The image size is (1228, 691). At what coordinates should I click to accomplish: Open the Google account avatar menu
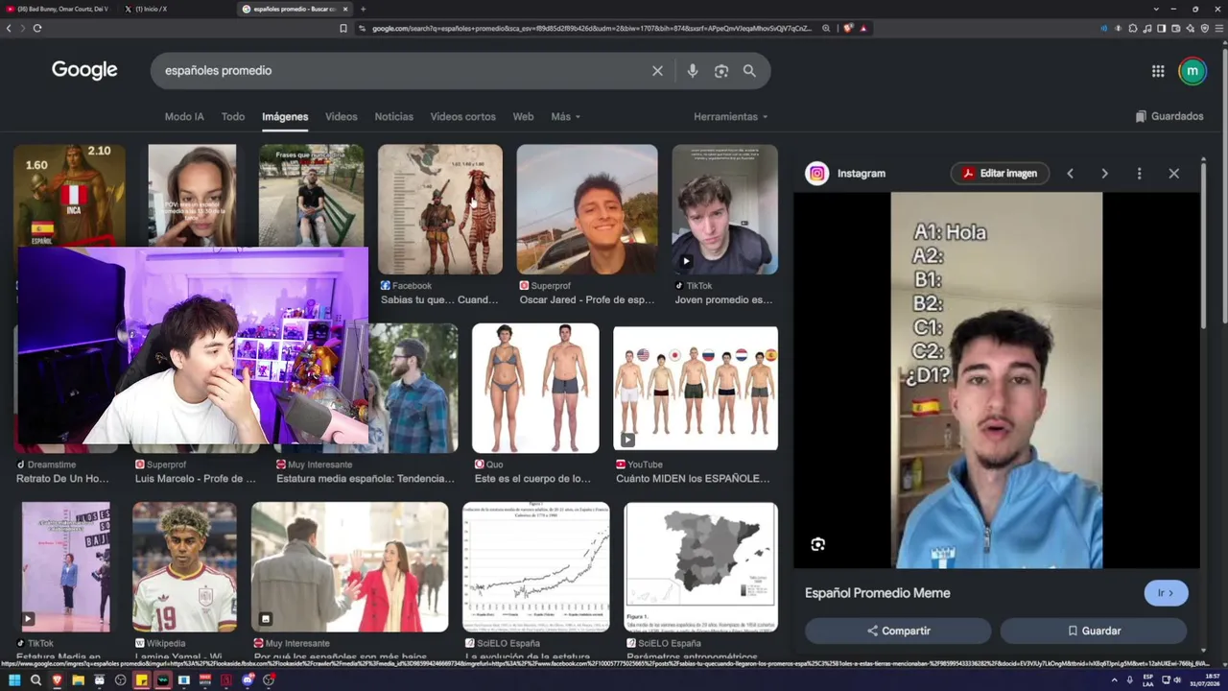1193,71
